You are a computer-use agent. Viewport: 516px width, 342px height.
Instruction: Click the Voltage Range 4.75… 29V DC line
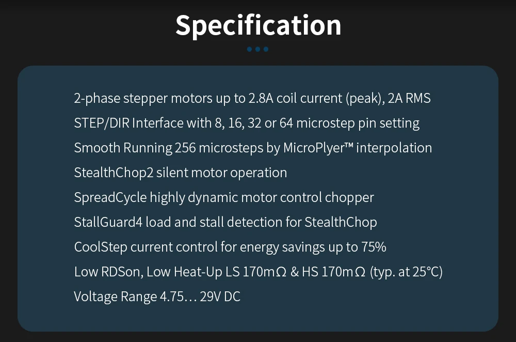pyautogui.click(x=157, y=297)
